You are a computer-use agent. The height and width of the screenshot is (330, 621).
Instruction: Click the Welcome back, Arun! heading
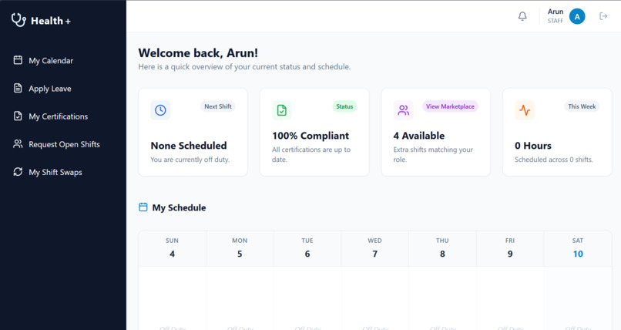198,52
